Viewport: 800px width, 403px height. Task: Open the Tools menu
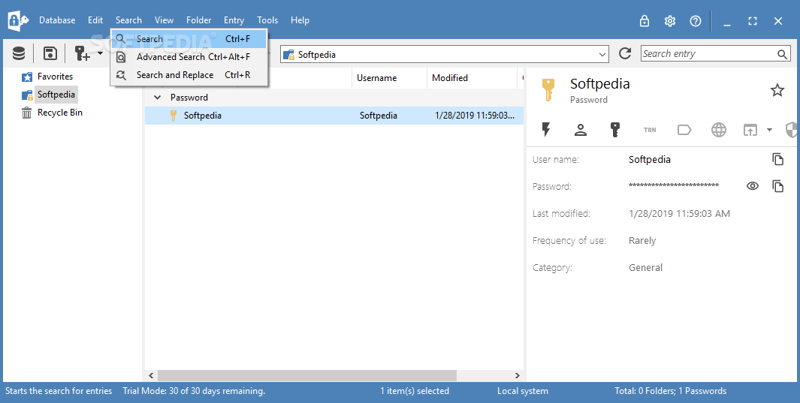tap(267, 20)
